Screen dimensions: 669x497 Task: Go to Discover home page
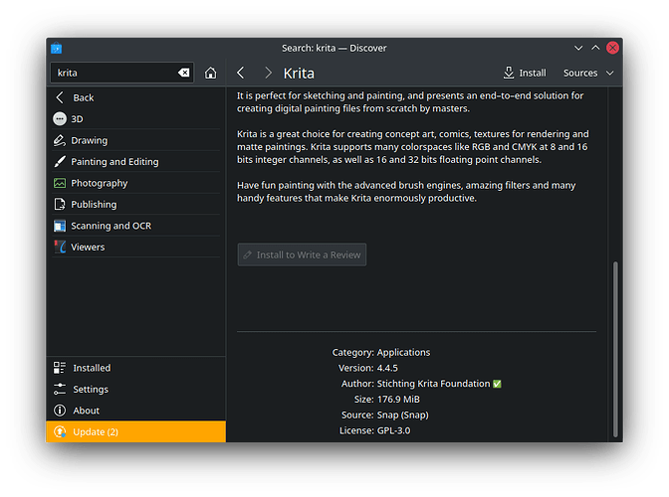pyautogui.click(x=210, y=73)
